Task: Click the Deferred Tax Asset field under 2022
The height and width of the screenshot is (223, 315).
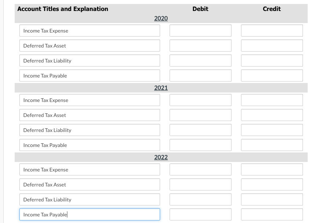Action: (x=90, y=184)
